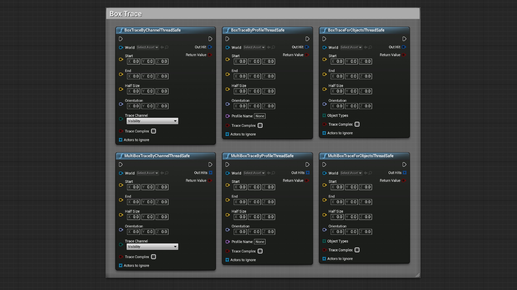
Task: Click the None profile name field on BoxTraceByProfileThreadSafe
Action: 260,116
